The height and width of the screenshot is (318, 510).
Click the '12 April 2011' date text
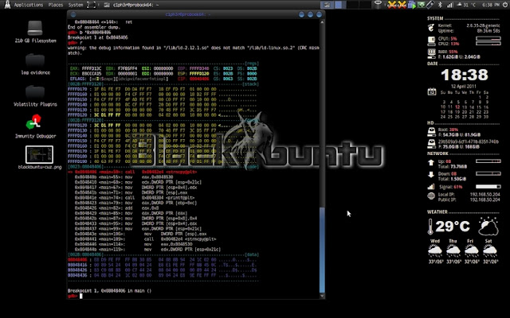pos(463,87)
